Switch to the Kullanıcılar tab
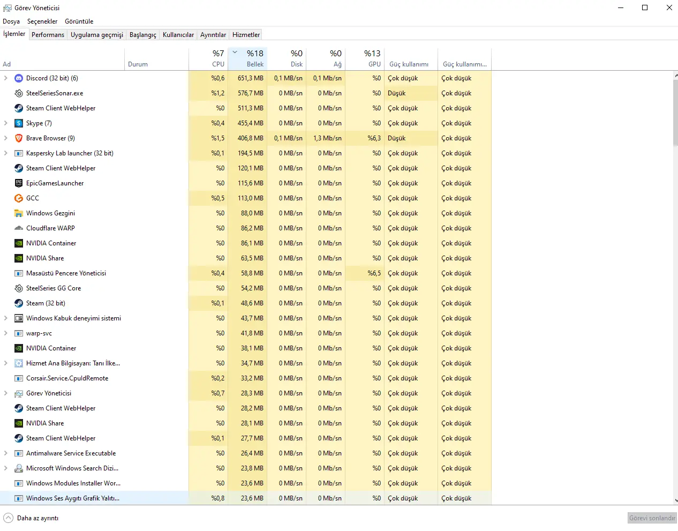678x531 pixels. [x=178, y=35]
